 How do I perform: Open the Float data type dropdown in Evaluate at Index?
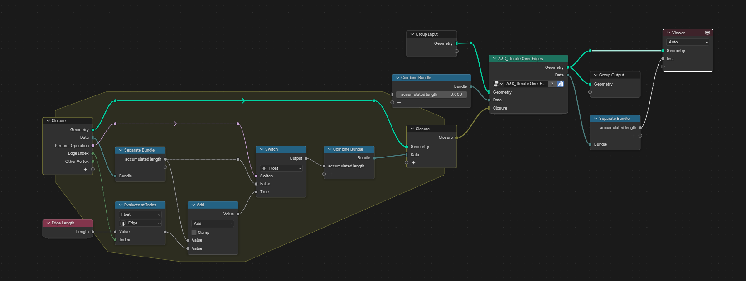click(x=140, y=214)
